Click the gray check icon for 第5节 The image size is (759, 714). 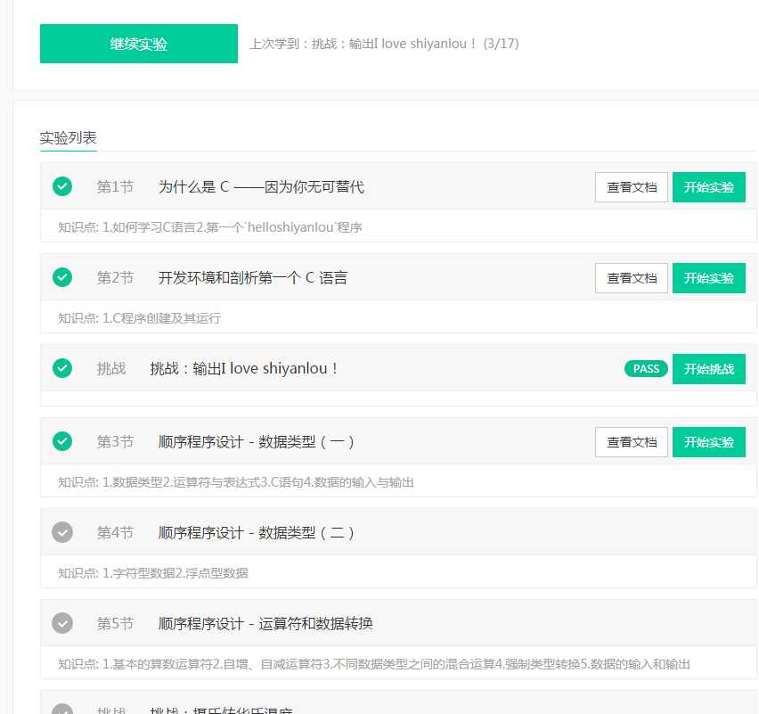[61, 623]
